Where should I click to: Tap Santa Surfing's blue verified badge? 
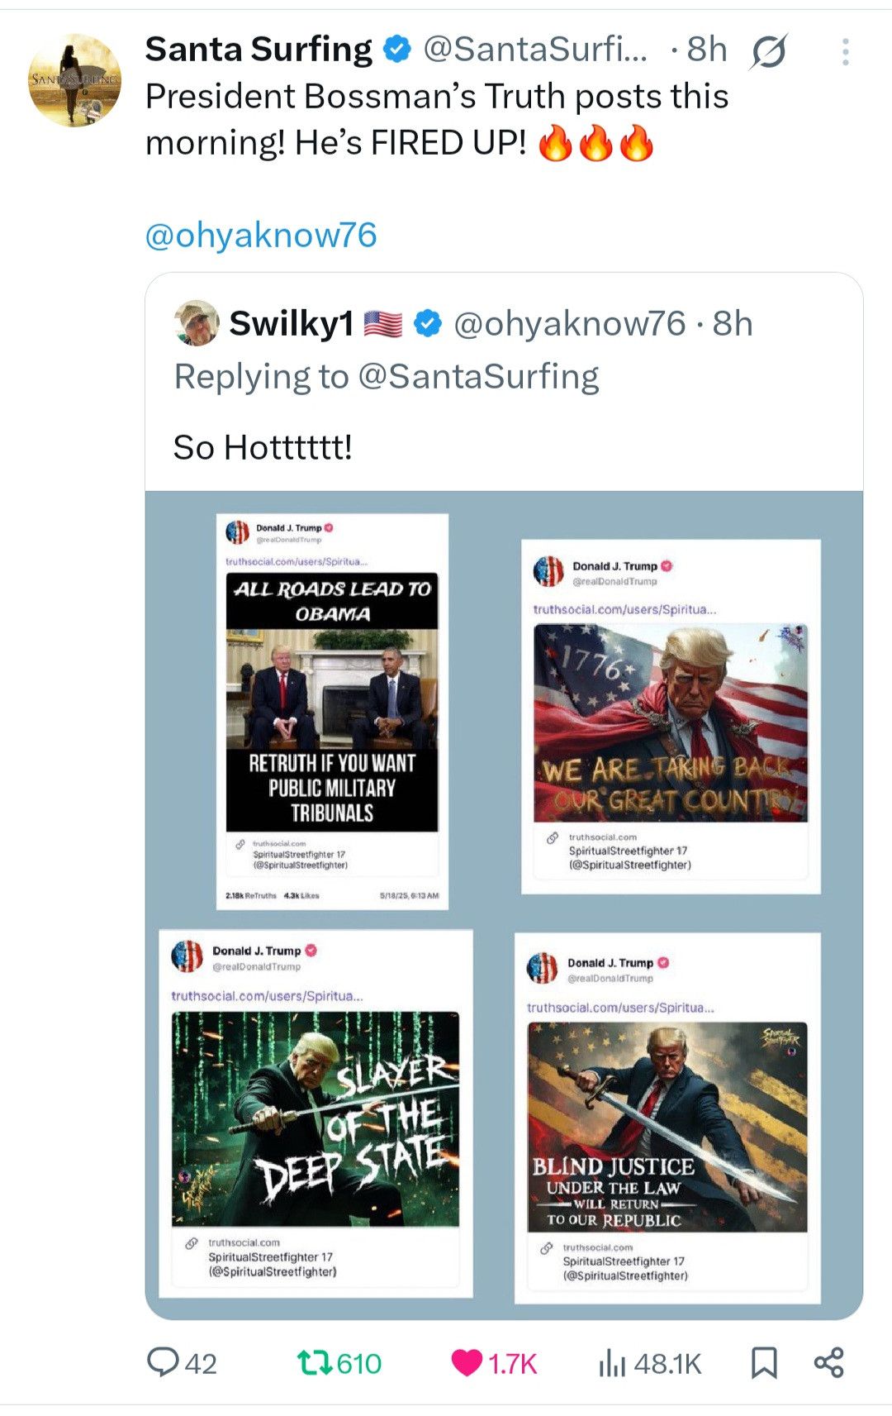click(398, 50)
